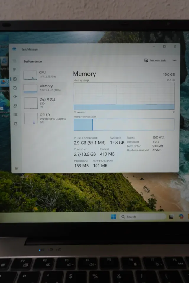
Task: Click the Task Manager app icon in title bar
Action: point(14,49)
